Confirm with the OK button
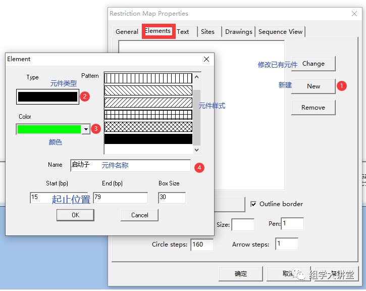366x291 pixels. point(75,215)
